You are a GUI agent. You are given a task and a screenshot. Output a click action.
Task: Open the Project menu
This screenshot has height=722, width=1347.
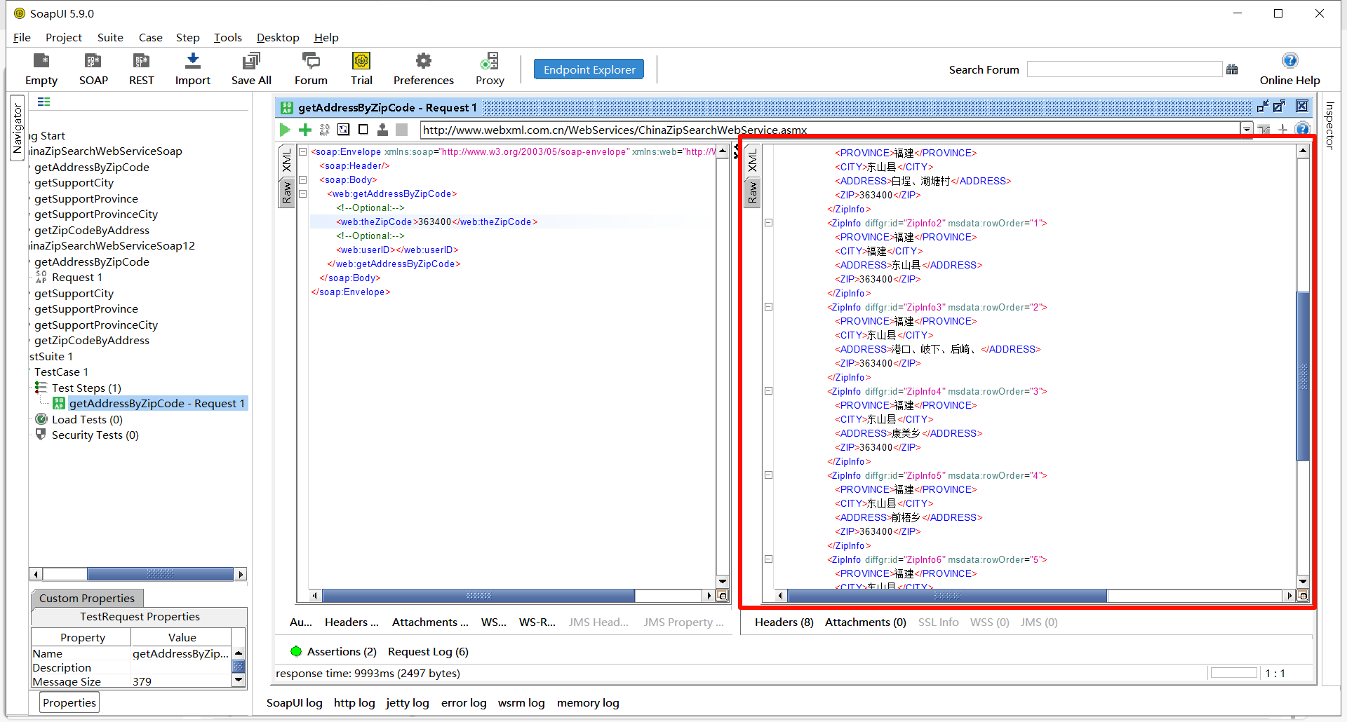click(64, 37)
